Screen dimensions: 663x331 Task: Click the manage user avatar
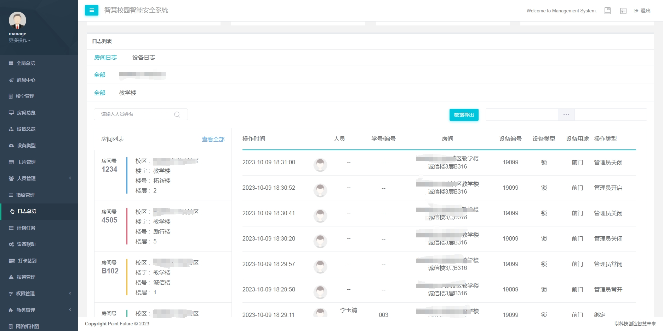coord(17,20)
